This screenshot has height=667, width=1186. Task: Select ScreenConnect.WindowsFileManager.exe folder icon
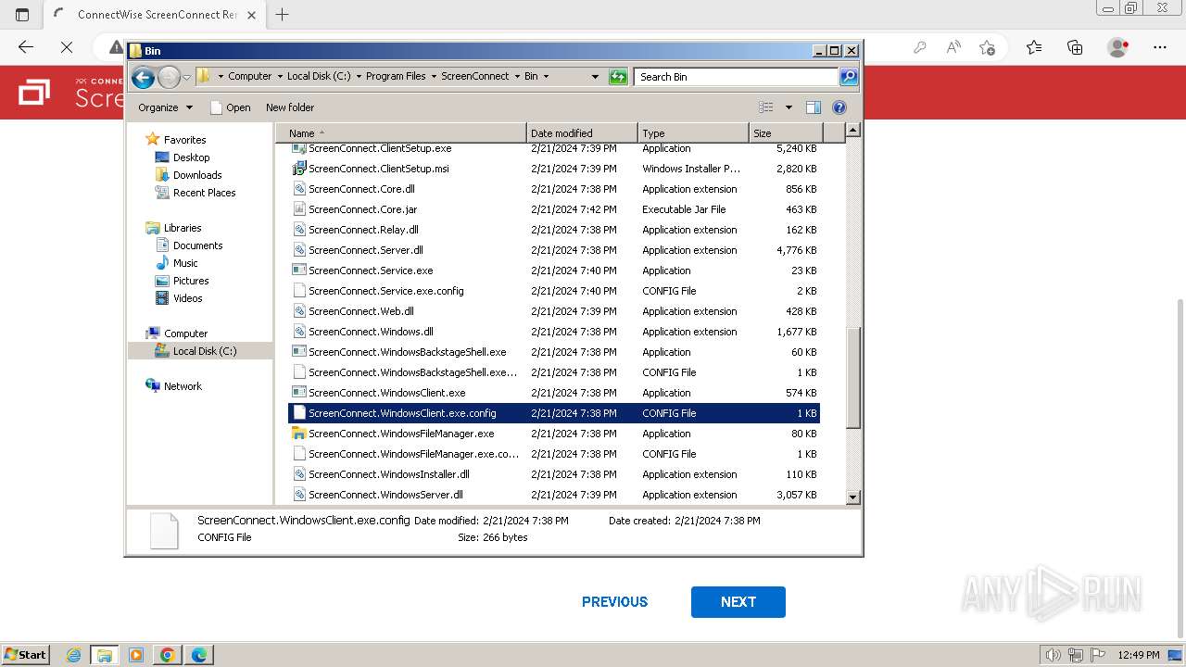pyautogui.click(x=299, y=434)
